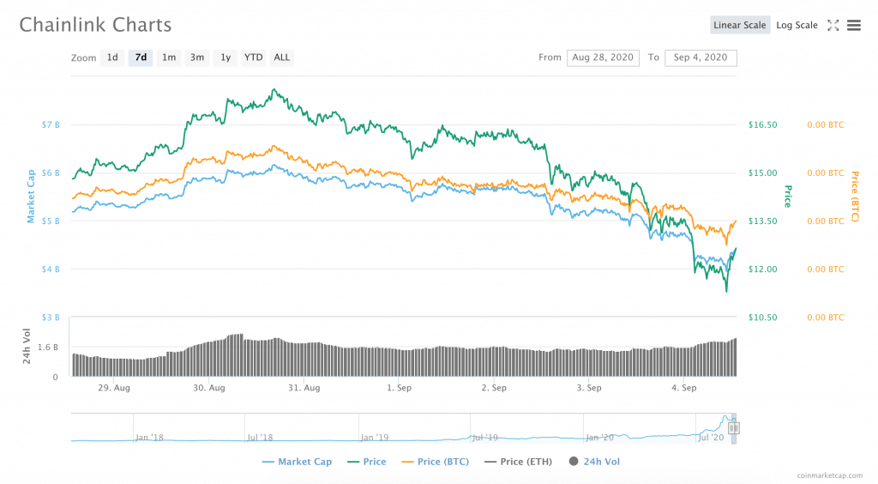Image resolution: width=878 pixels, height=484 pixels.
Task: Switch to Linear Scale
Action: pos(739,25)
